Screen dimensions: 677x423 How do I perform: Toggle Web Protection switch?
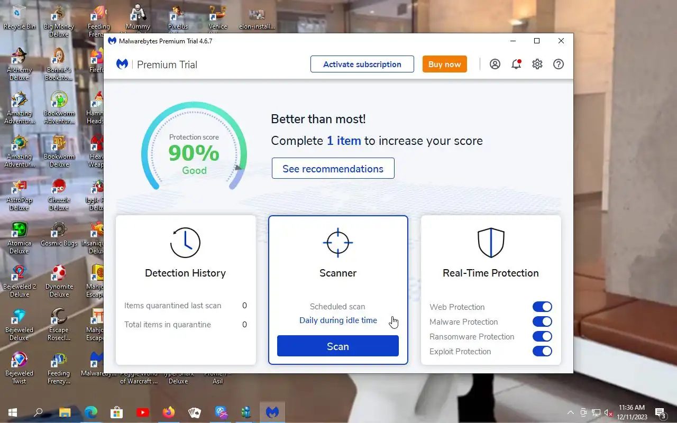click(542, 307)
